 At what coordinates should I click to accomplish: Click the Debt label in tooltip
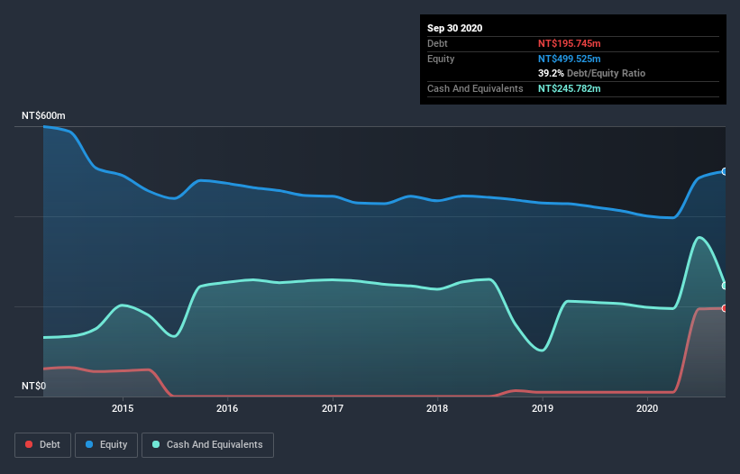(x=437, y=43)
